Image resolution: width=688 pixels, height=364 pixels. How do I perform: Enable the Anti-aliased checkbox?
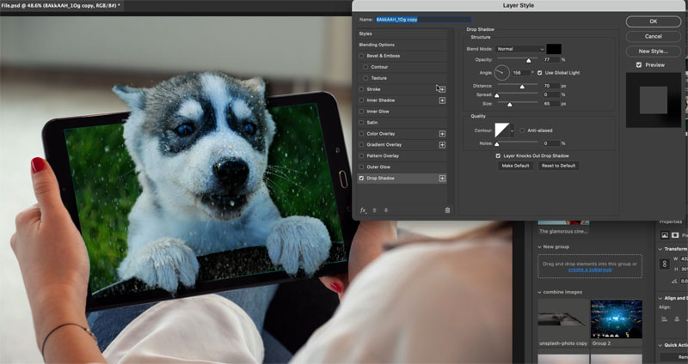[x=522, y=130]
